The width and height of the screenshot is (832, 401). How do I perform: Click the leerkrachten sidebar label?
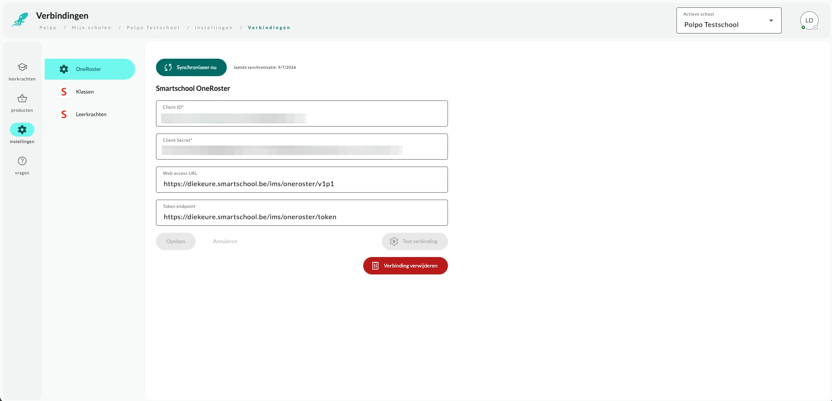coord(22,79)
